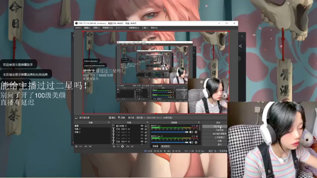Select the 文本 (GDI+) 12 source row

[130, 142]
